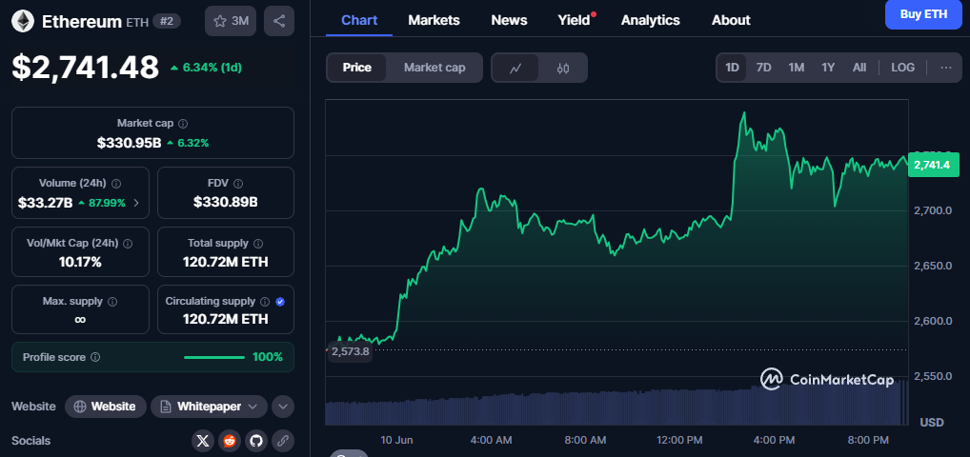Select the 1D time range
The image size is (970, 457).
(732, 68)
